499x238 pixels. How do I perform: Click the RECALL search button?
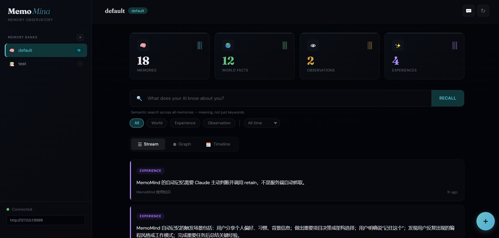447,98
